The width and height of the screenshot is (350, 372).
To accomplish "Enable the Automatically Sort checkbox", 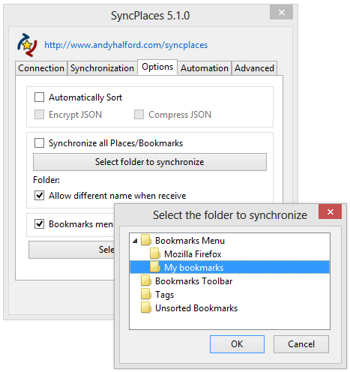I will tap(39, 97).
